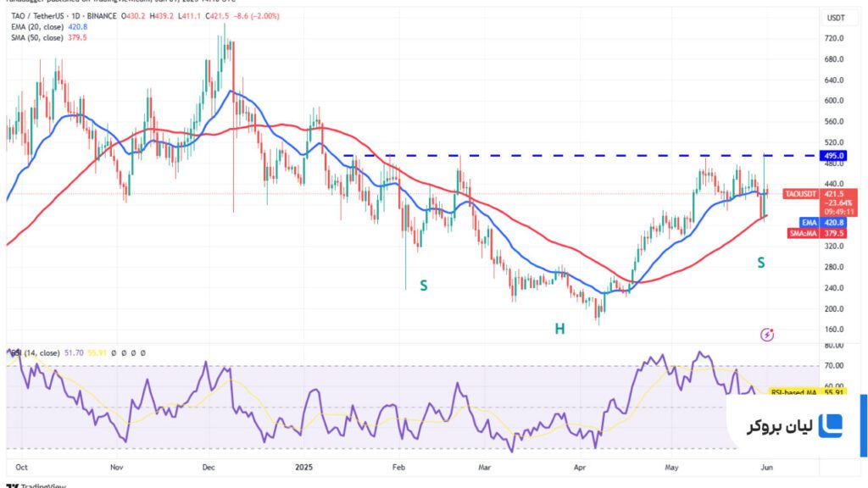The image size is (868, 488).
Task: Click the dashed blue 495 resistance line
Action: pyautogui.click(x=580, y=156)
